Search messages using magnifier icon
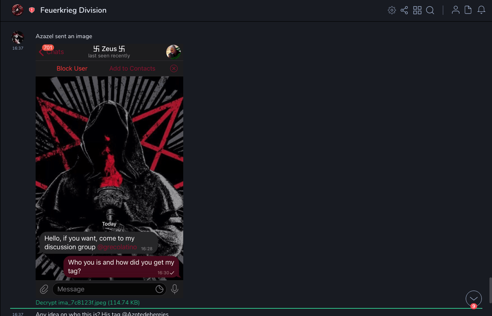This screenshot has height=316, width=492. pos(430,10)
